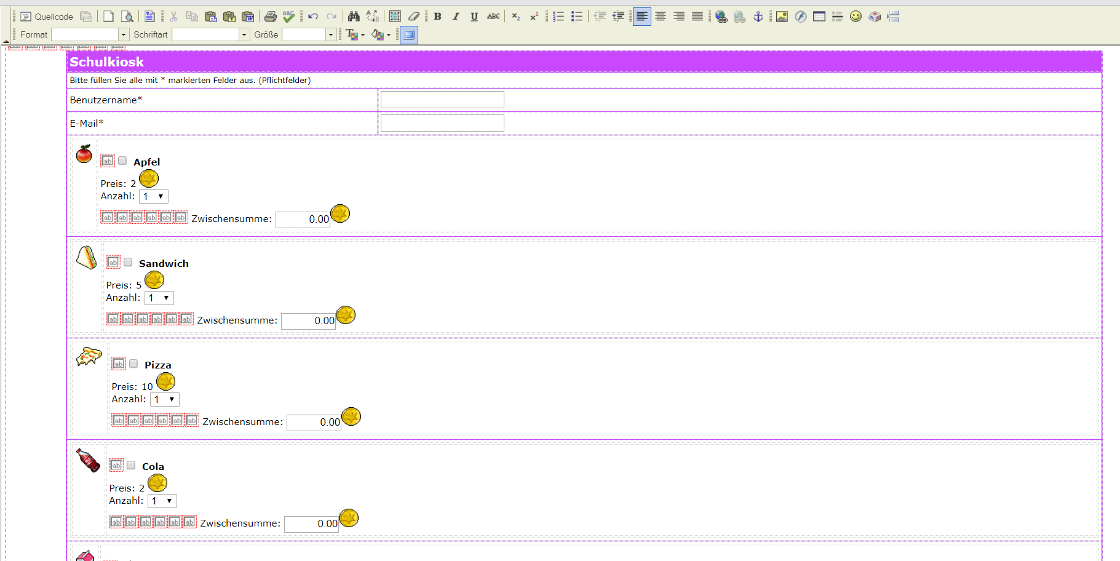Apply subscript formatting
This screenshot has width=1120, height=561.
coord(516,17)
